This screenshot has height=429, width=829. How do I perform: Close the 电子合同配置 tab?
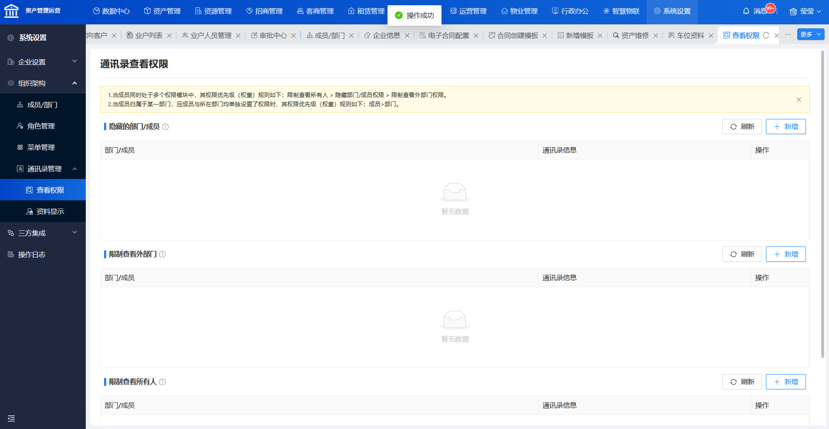[476, 36]
